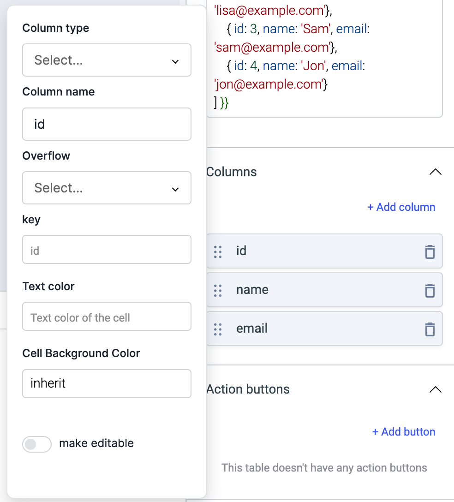454x502 pixels.
Task: Focus the key input field
Action: [107, 250]
